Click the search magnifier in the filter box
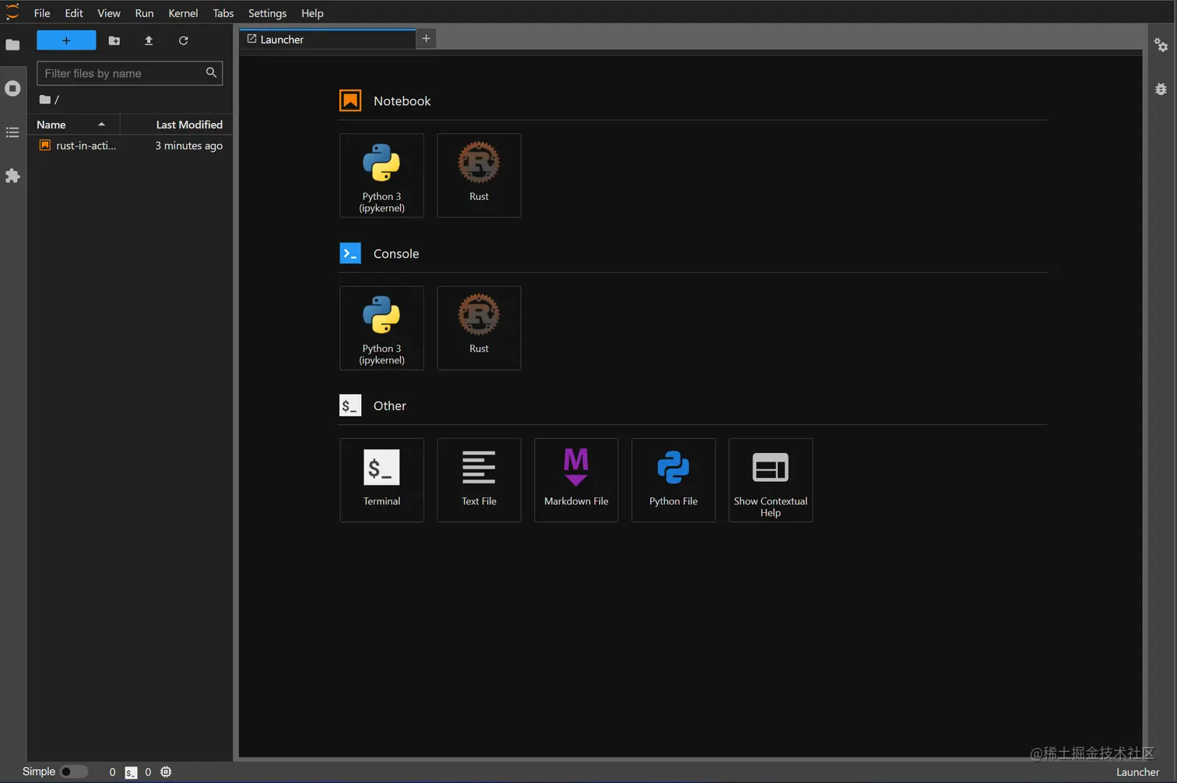The width and height of the screenshot is (1177, 783). click(211, 72)
